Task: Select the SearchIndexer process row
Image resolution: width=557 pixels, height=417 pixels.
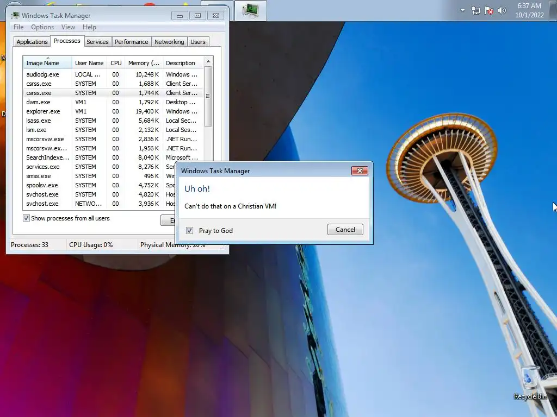Action: click(x=113, y=157)
